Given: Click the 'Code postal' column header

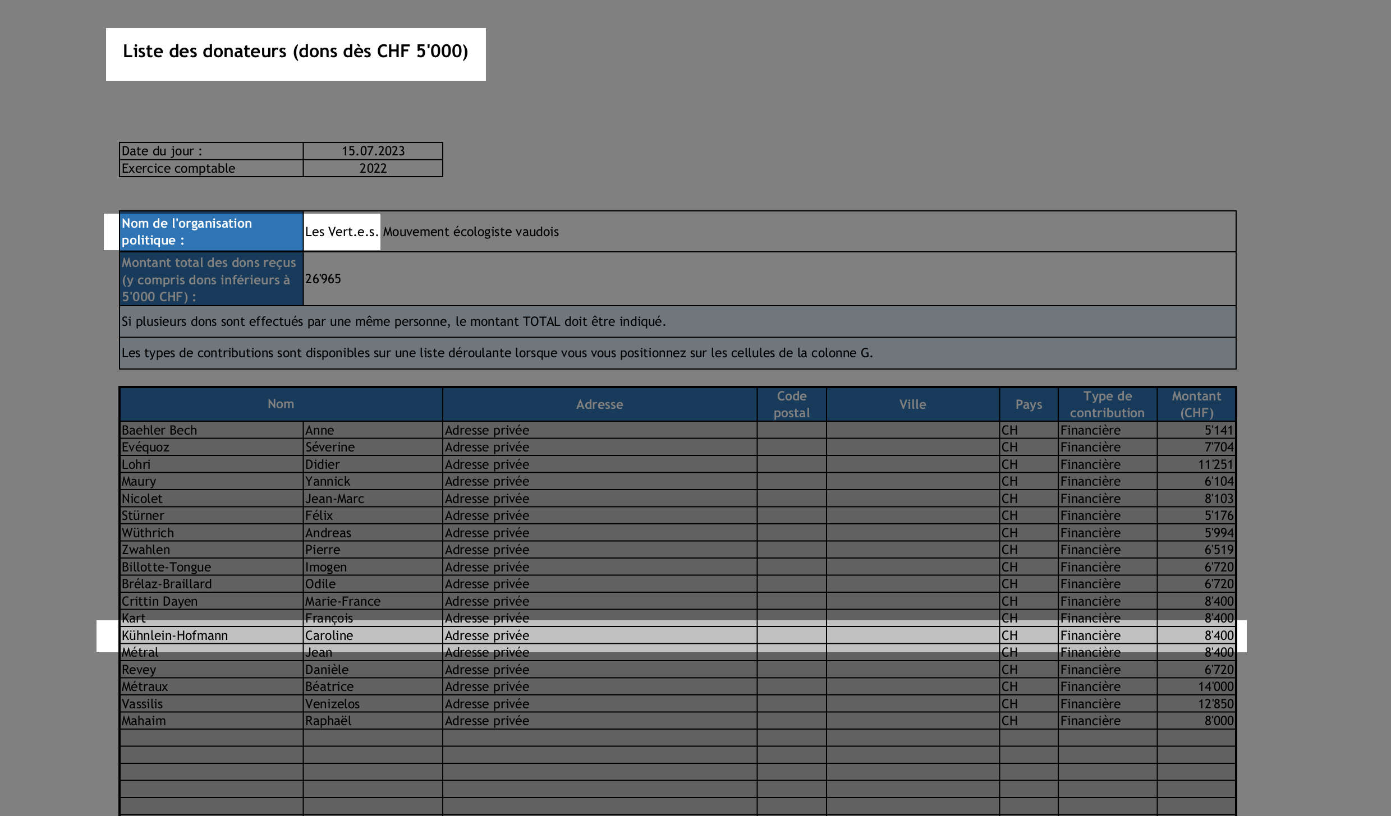Looking at the screenshot, I should (x=792, y=404).
